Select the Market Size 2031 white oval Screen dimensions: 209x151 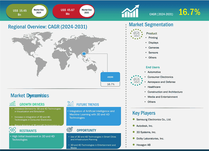click(87, 11)
